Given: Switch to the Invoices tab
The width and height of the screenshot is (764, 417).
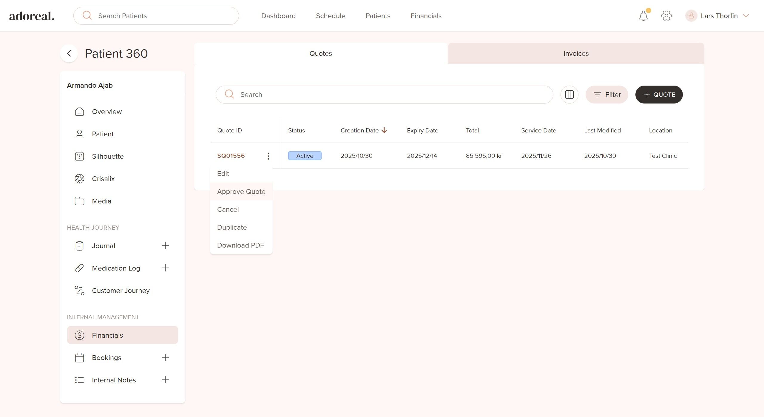Looking at the screenshot, I should pos(576,53).
